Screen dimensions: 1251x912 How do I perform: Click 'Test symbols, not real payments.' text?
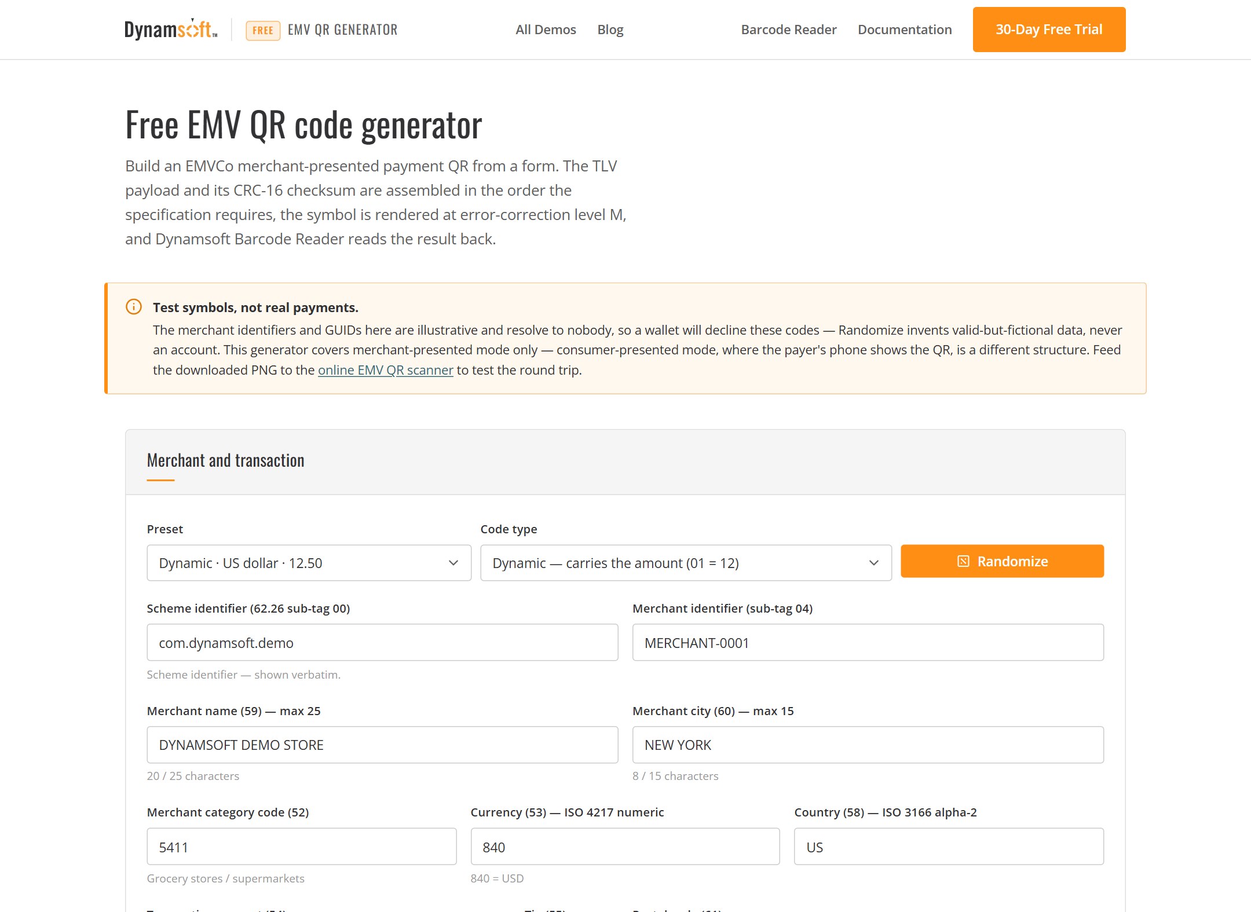(x=255, y=307)
